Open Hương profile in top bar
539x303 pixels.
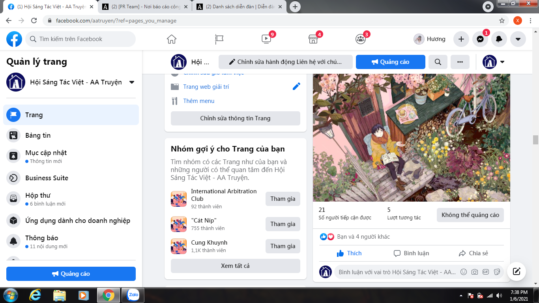(x=430, y=39)
